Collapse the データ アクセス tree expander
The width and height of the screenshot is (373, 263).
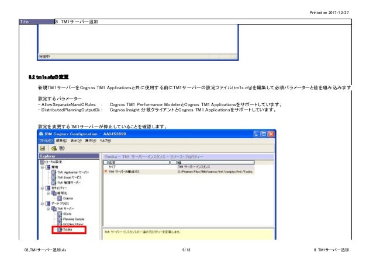[42, 204]
